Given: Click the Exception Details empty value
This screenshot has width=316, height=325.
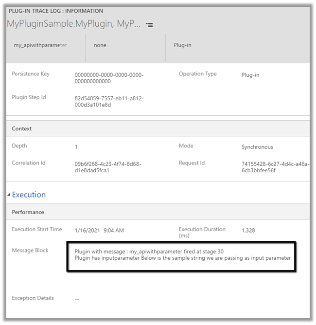Looking at the screenshot, I should tap(77, 299).
